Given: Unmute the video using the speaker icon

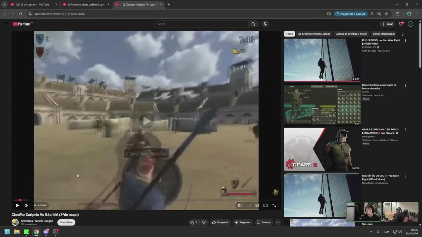Looking at the screenshot, I should coord(27,205).
